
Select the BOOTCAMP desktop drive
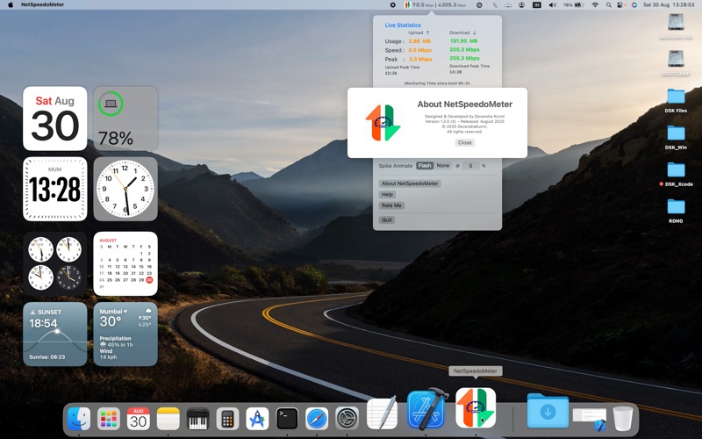pyautogui.click(x=676, y=62)
